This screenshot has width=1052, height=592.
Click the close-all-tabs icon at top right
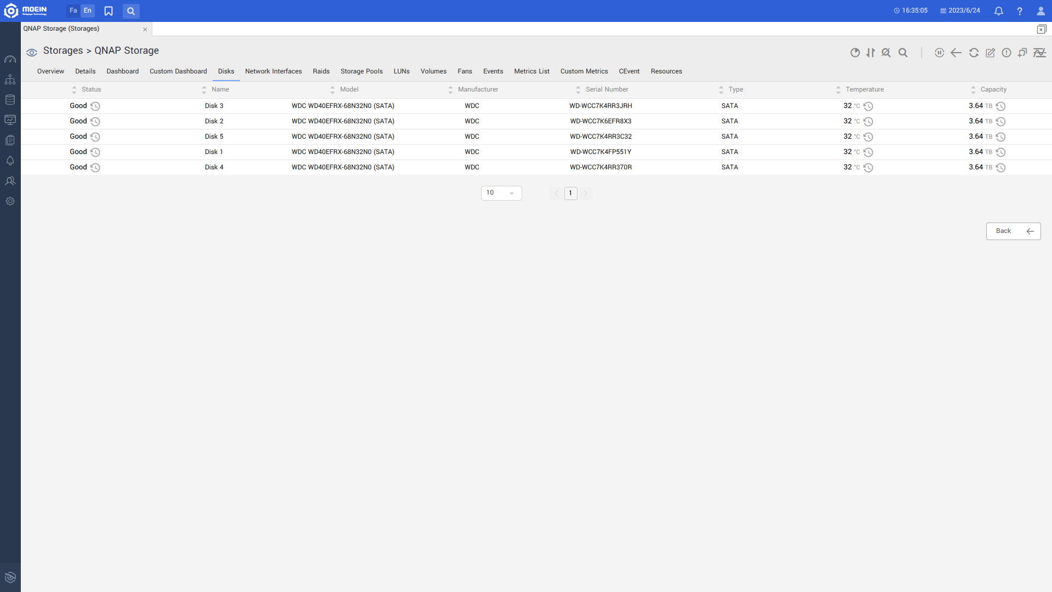tap(1042, 30)
